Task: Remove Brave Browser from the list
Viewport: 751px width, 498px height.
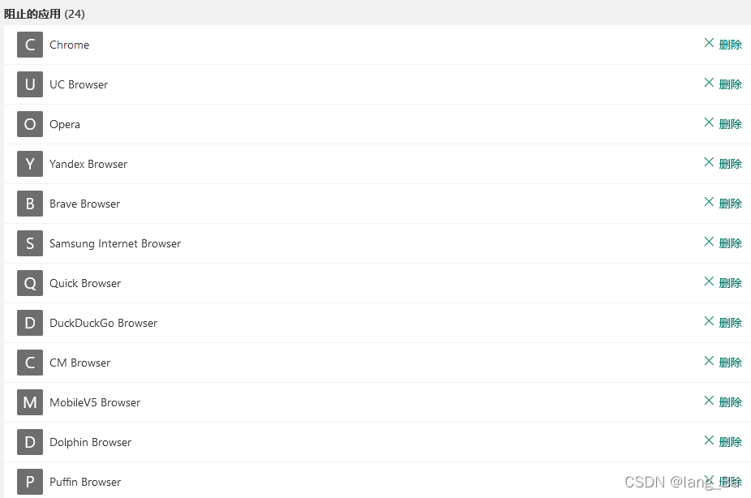Action: pyautogui.click(x=723, y=203)
